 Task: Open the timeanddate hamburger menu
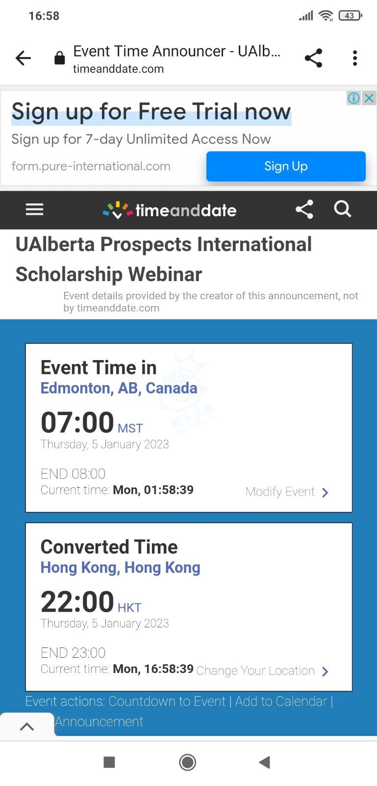tap(34, 210)
